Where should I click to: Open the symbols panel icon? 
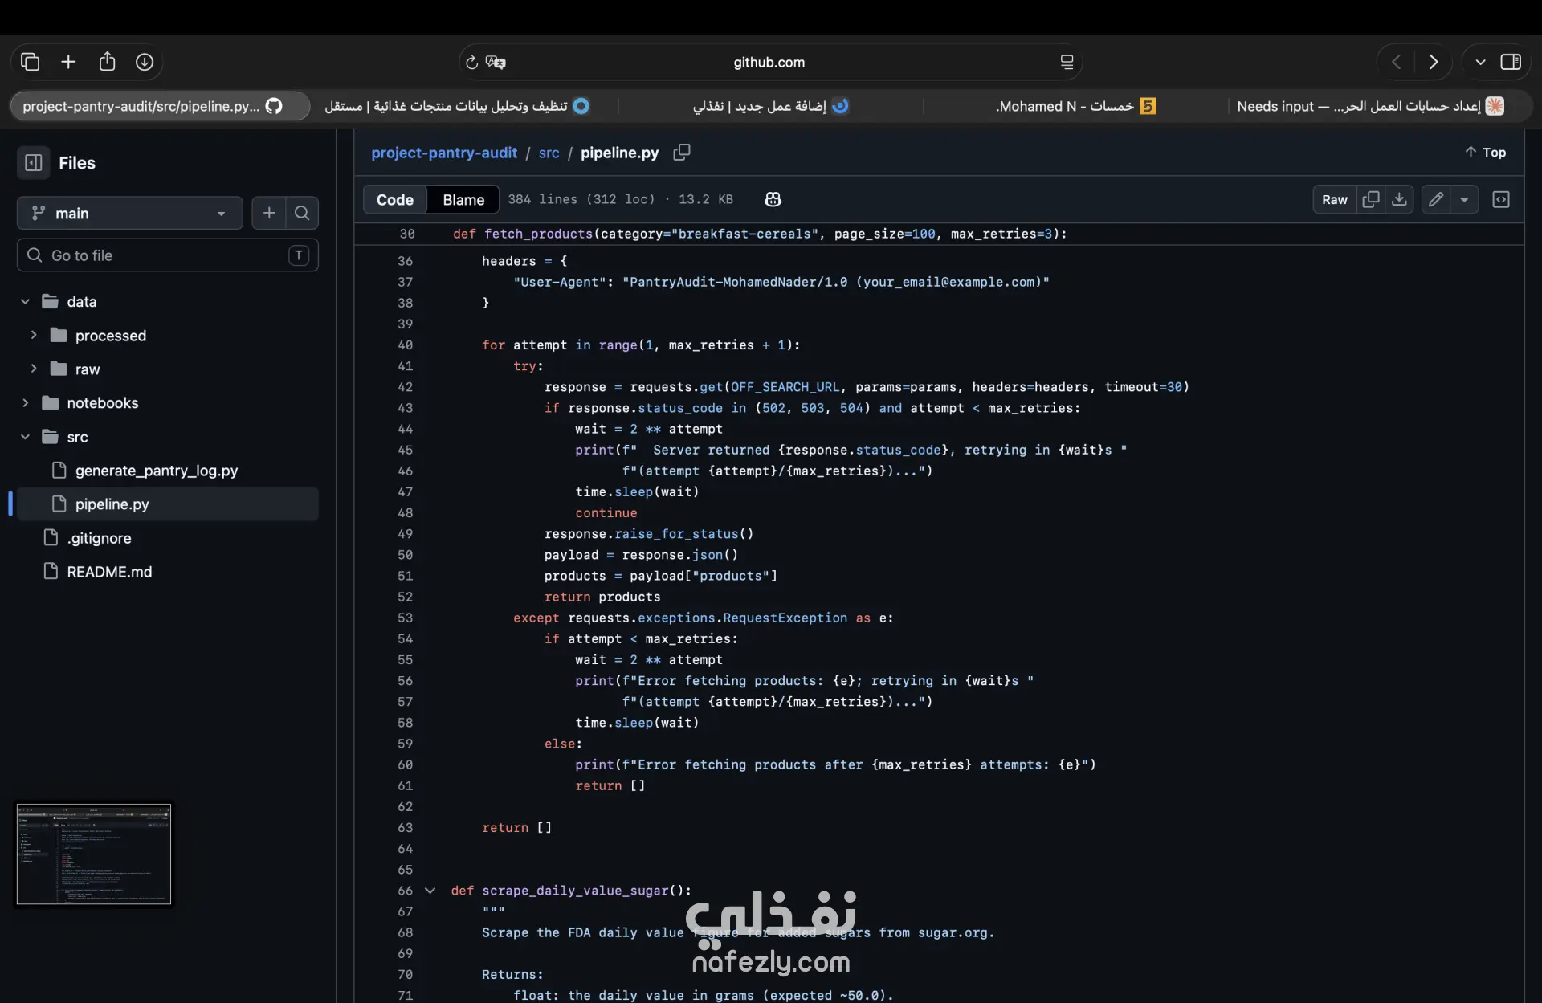tap(1500, 199)
